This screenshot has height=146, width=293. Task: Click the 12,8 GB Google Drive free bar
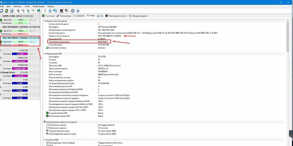coord(20,76)
